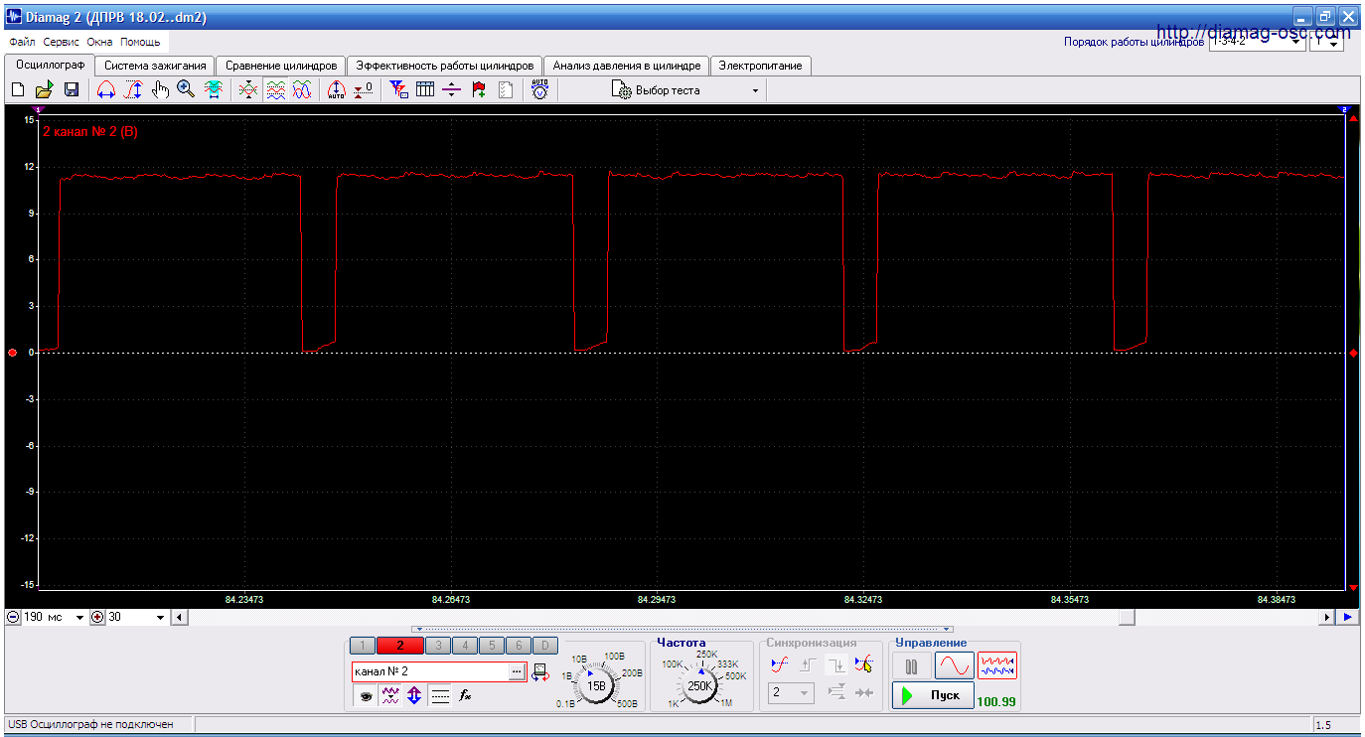Click the auto-scale circular AUTO icon
Viewport: 1365px width, 737px height.
(337, 90)
